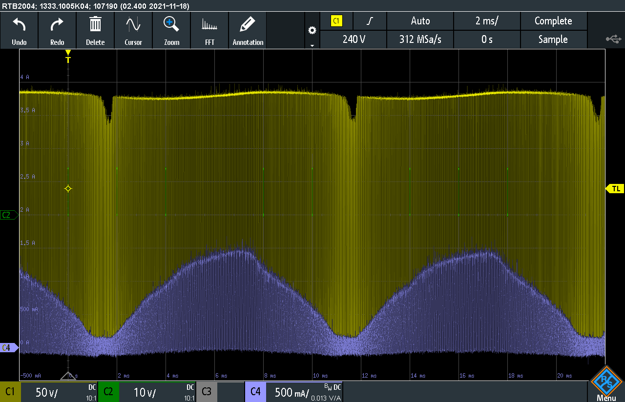Open the FFT spectrum analysis
This screenshot has height=402, width=625.
209,30
